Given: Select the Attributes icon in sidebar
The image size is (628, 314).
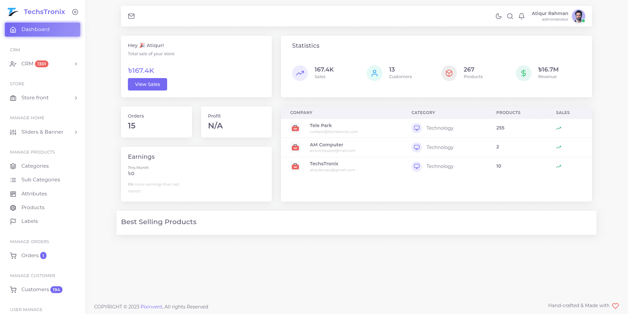Looking at the screenshot, I should 13,194.
